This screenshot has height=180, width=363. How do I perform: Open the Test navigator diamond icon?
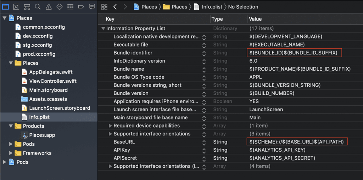pos(60,7)
